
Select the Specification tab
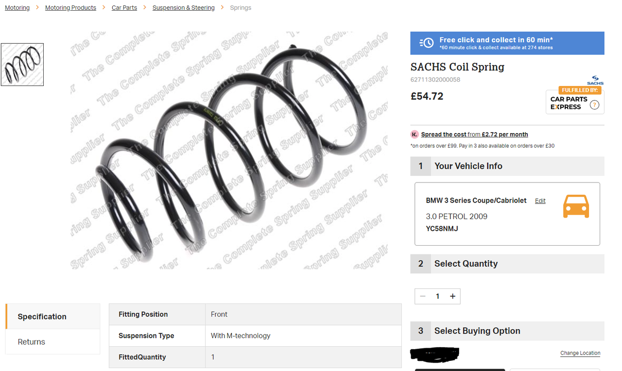pos(53,317)
